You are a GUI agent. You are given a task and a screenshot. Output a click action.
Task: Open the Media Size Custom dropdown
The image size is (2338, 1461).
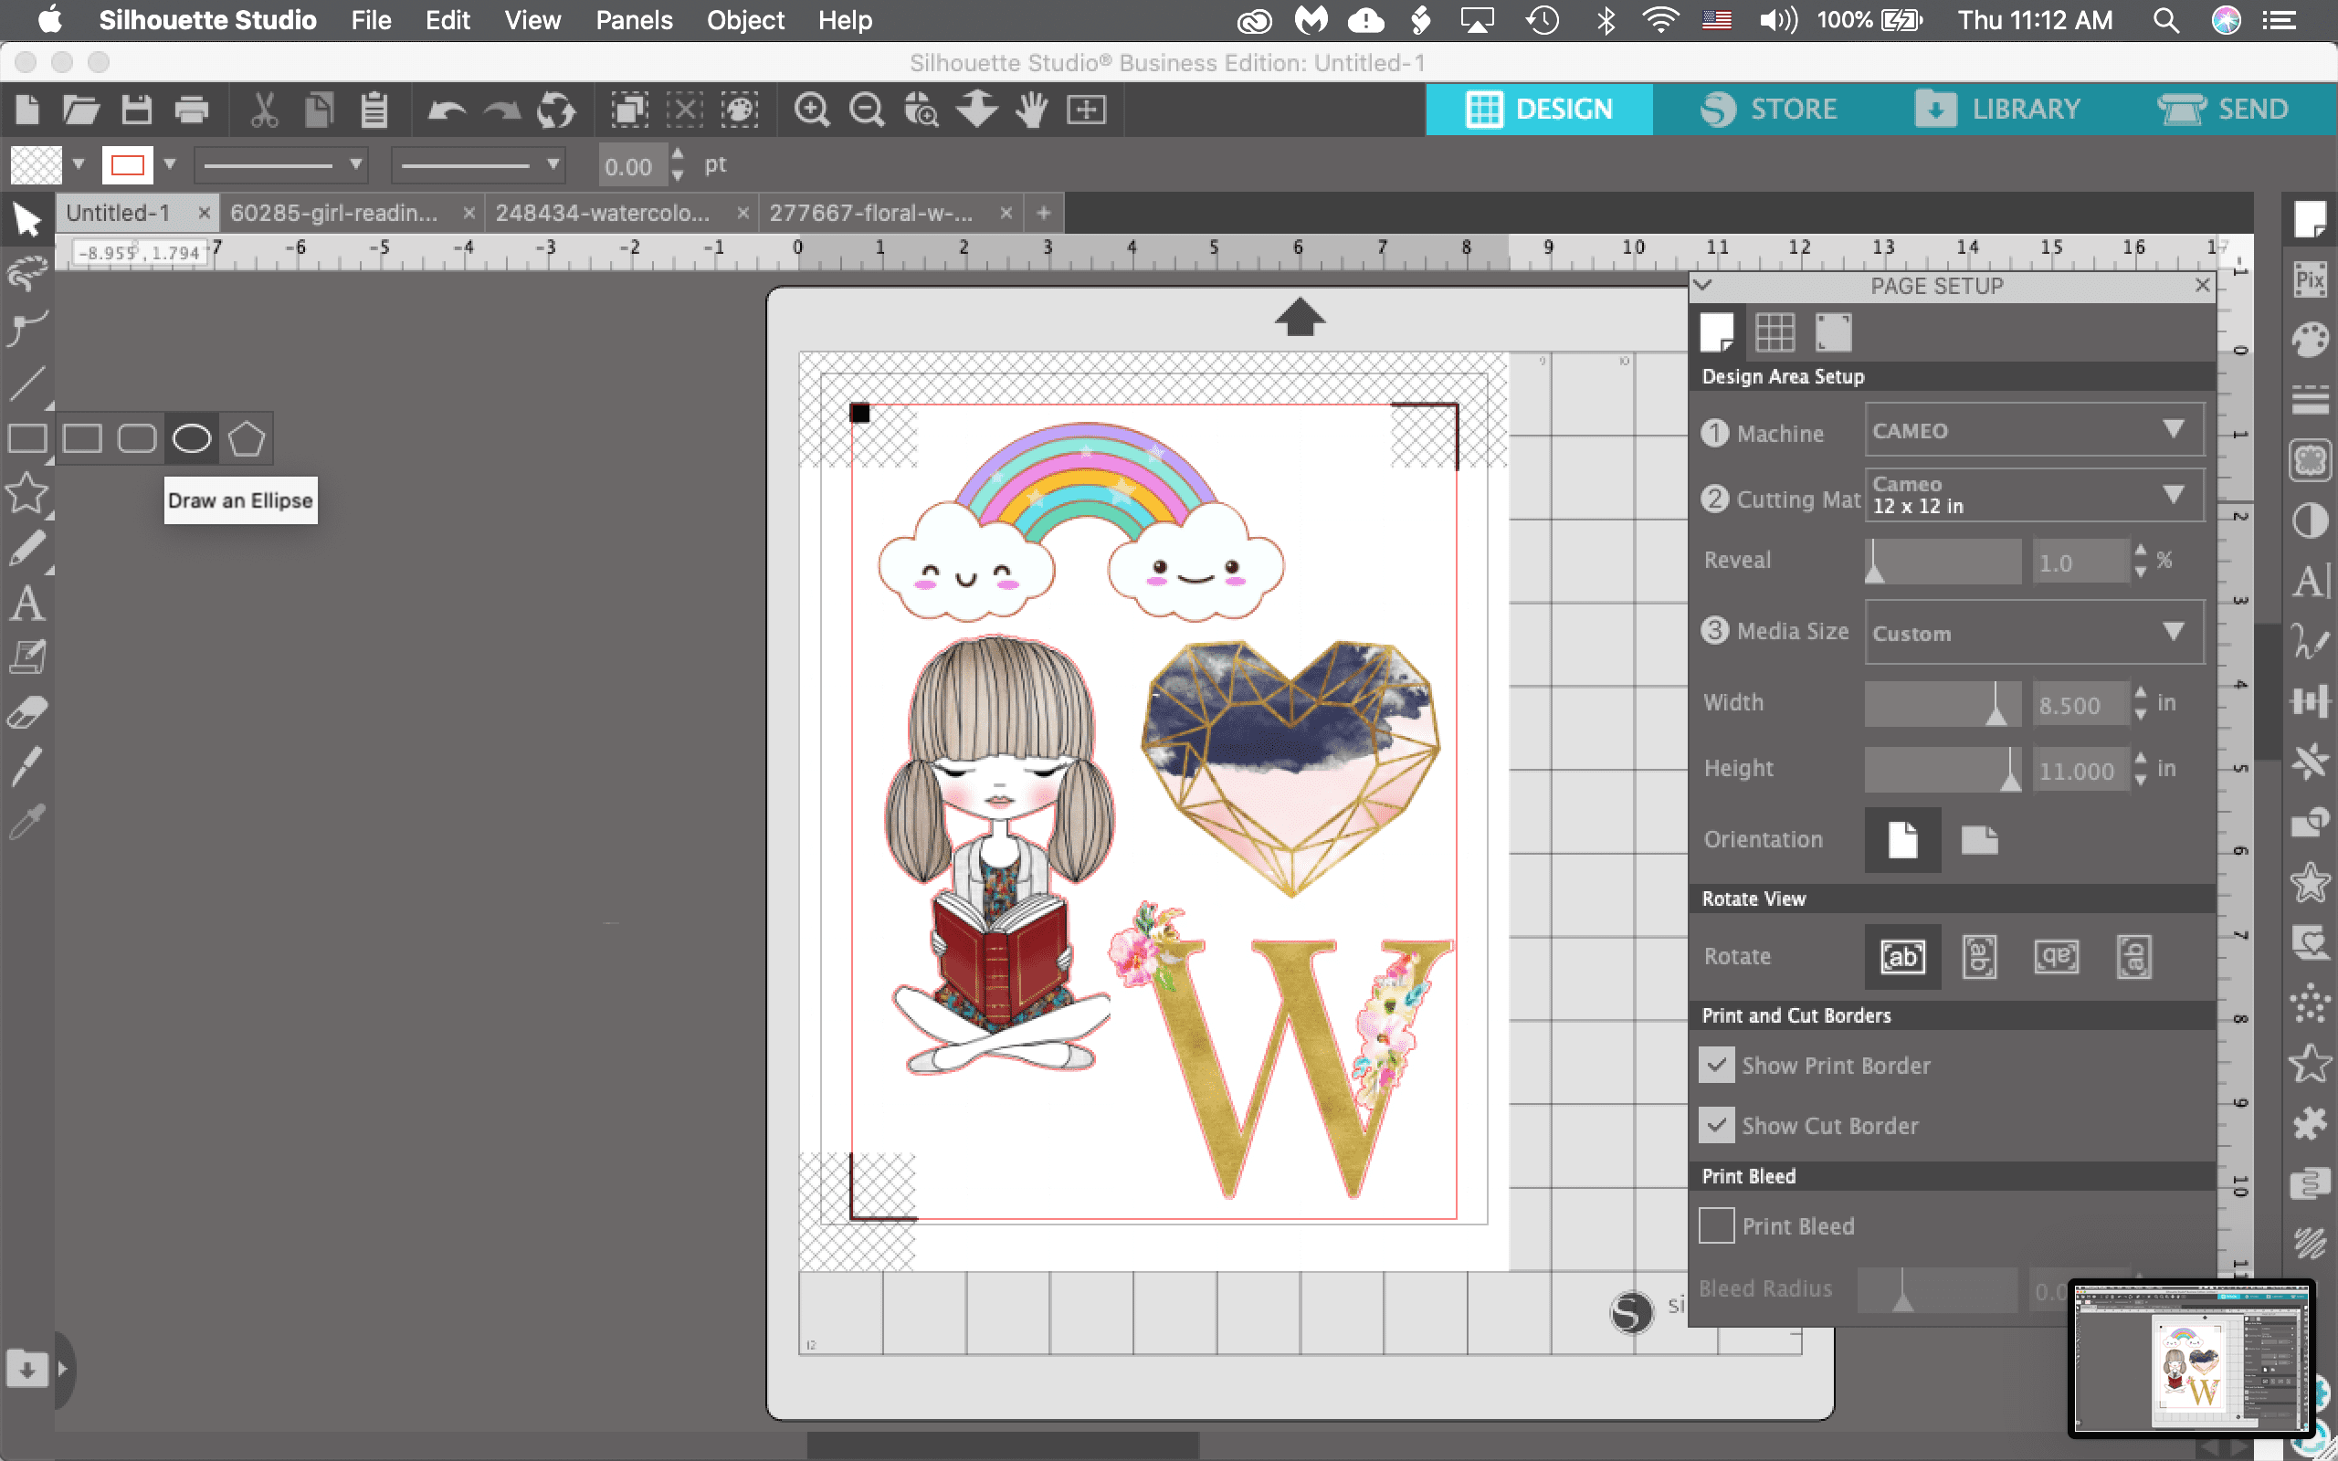(x=2034, y=632)
